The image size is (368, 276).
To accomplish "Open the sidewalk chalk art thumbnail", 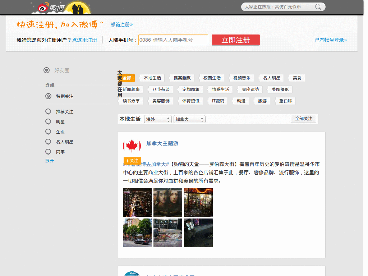I will coord(168,233).
